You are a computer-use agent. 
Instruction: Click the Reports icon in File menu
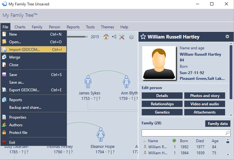point(4,100)
